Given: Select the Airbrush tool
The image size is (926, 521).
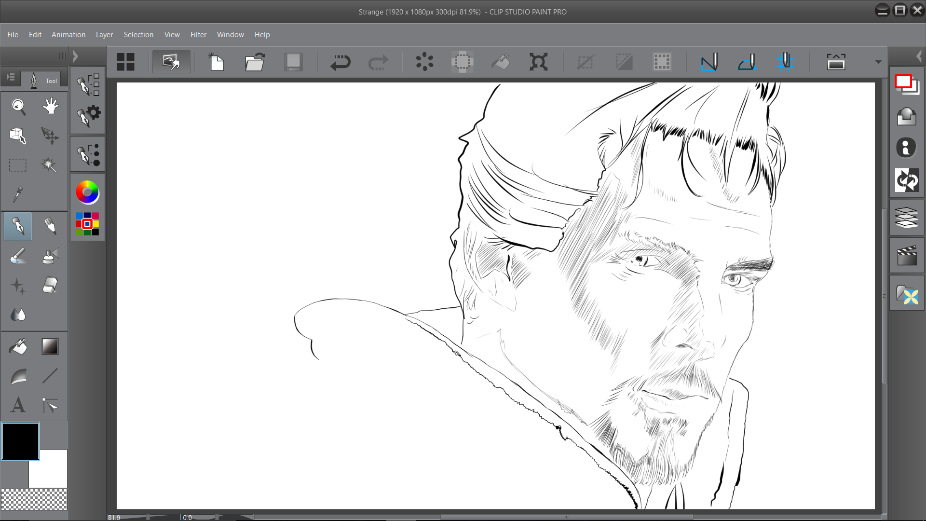Looking at the screenshot, I should 50,256.
